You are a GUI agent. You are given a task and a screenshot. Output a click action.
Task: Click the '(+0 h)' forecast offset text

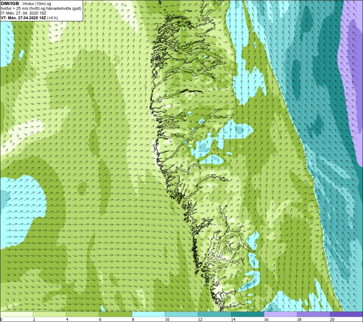pyautogui.click(x=52, y=18)
